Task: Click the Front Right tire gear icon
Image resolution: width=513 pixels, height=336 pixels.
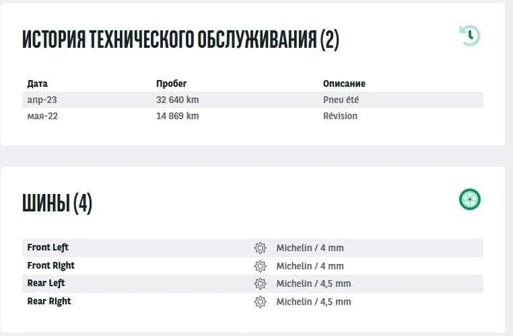Action: pos(260,266)
